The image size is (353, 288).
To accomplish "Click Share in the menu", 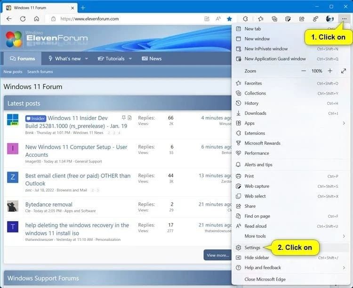I will click(x=291, y=206).
